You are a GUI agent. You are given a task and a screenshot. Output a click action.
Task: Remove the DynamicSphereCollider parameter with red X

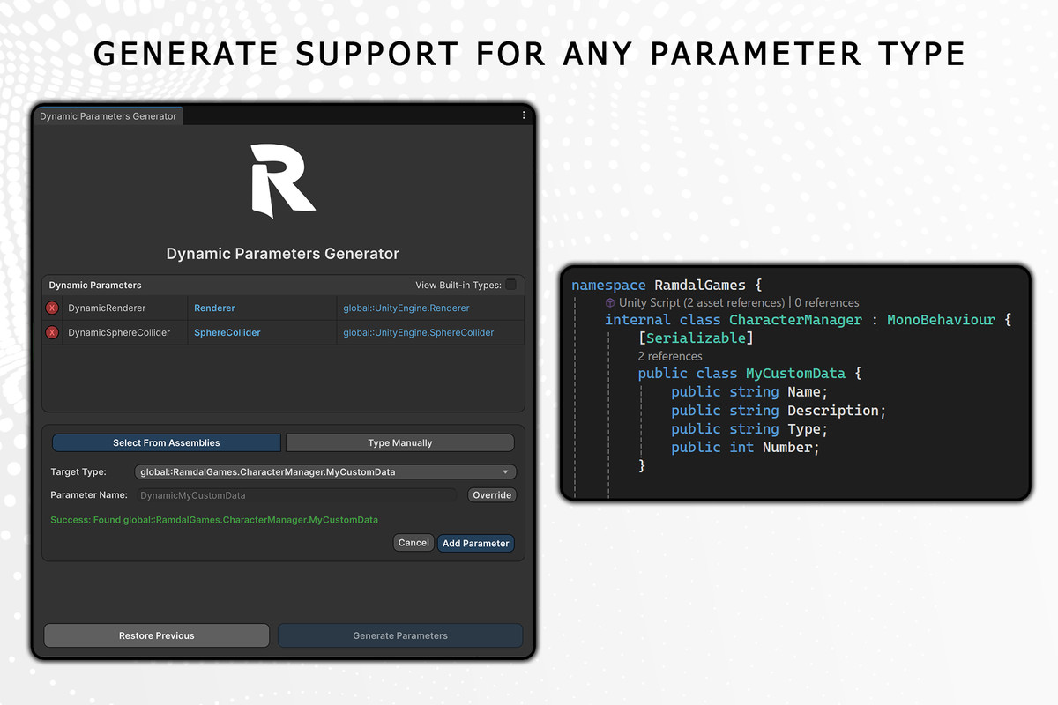[x=52, y=333]
